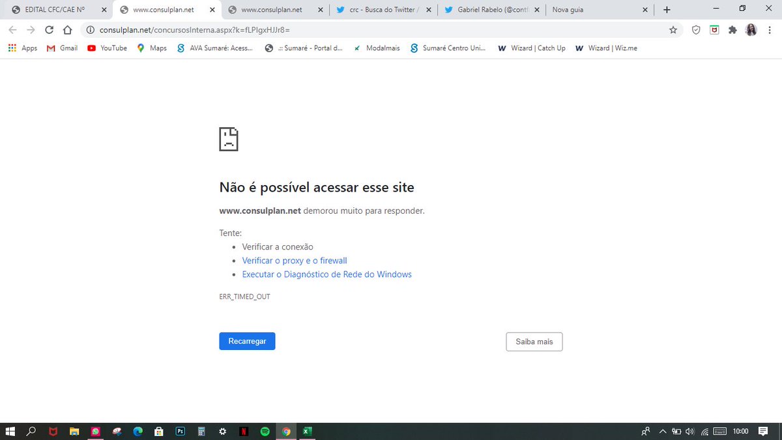Open Excel from the taskbar

(x=307, y=431)
